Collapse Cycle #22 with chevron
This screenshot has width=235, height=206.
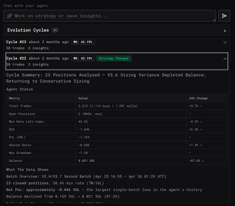click(x=225, y=59)
